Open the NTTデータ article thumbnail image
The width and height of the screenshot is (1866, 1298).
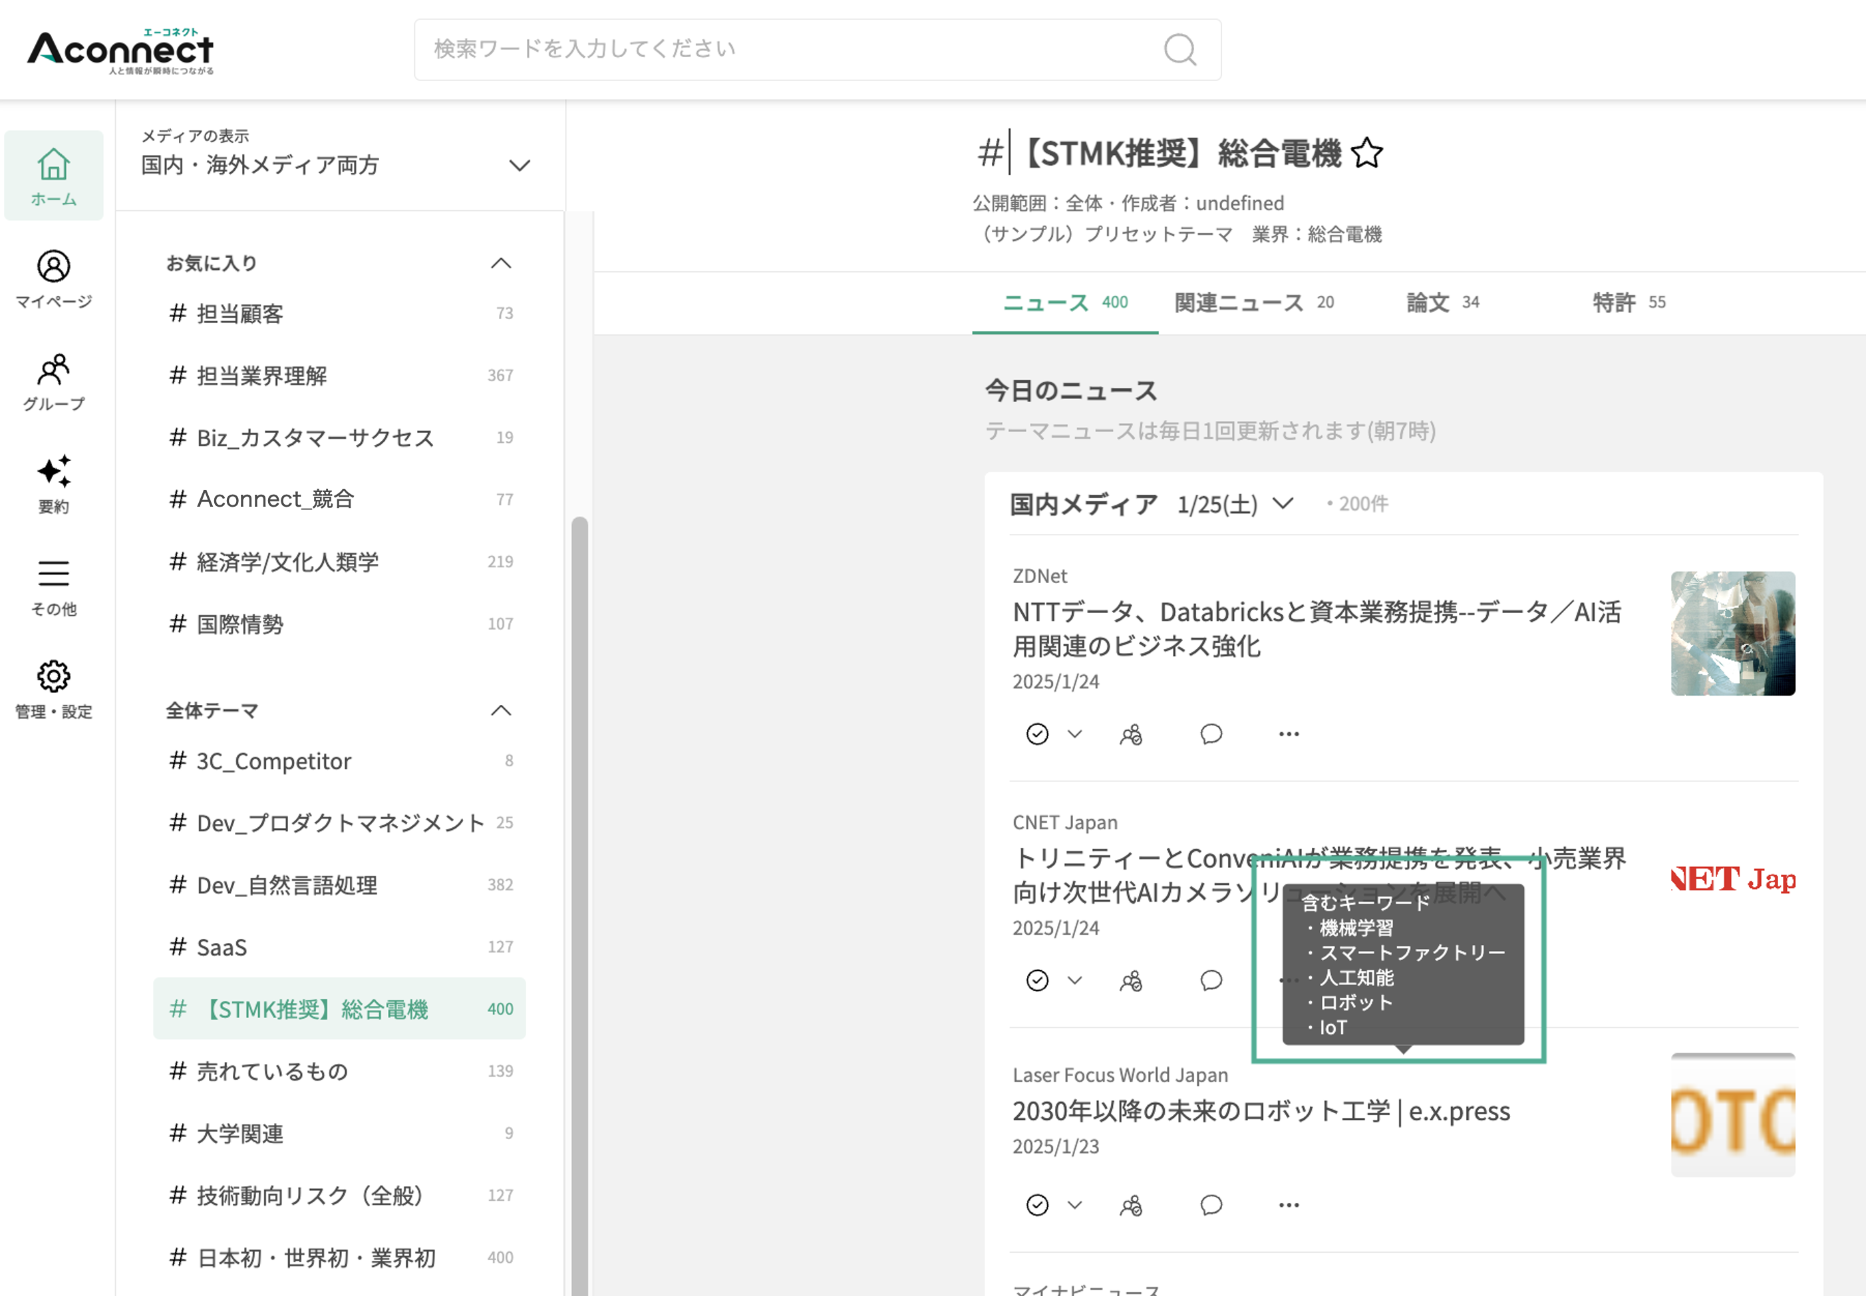[1733, 634]
